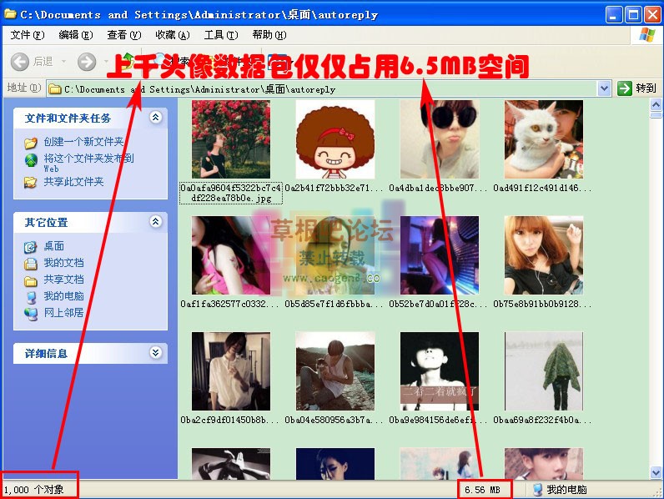Select the thumbnail 0ba04e580956a3b7a
Screen dimensions: 664x499
335,371
